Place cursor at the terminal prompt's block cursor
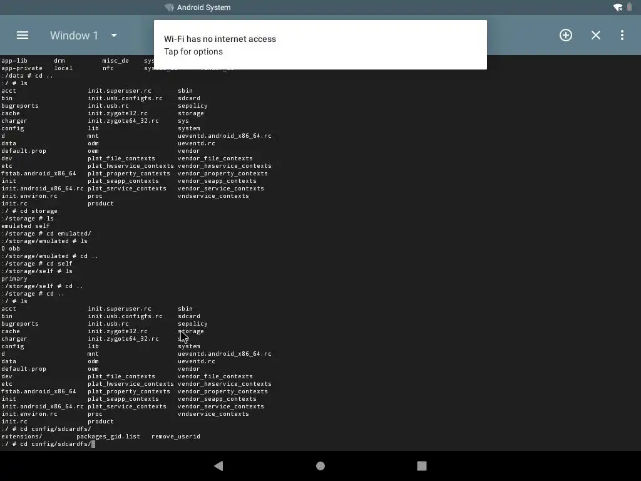The image size is (641, 481). coord(93,444)
